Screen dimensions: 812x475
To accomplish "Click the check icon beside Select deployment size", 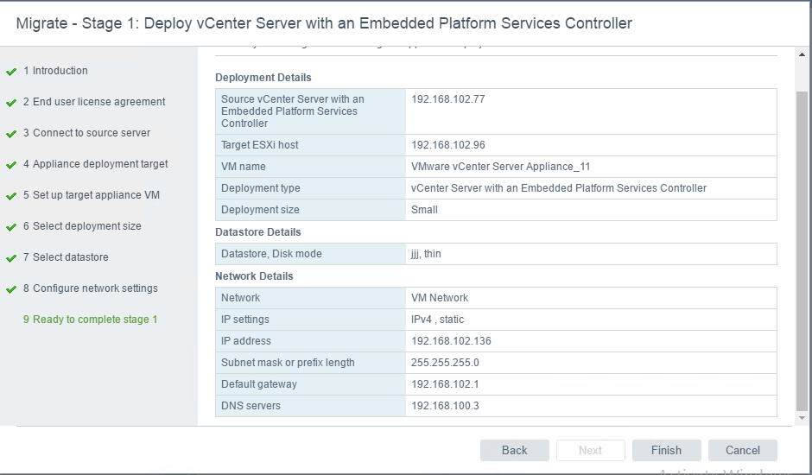I will click(11, 227).
